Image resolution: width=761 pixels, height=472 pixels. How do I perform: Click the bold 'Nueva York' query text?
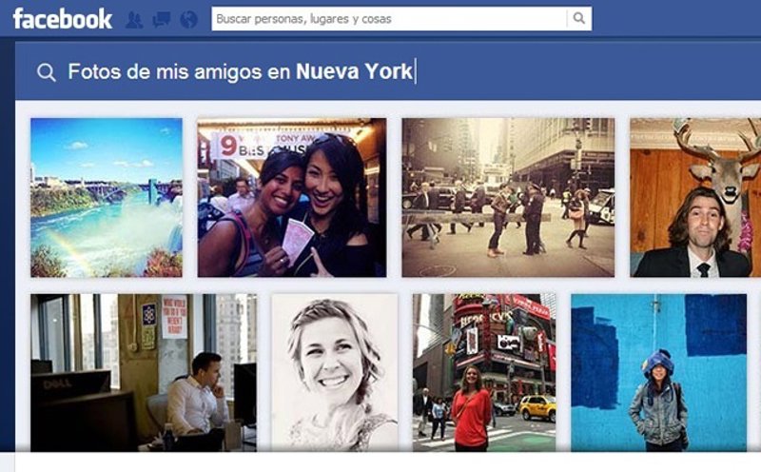coord(354,71)
